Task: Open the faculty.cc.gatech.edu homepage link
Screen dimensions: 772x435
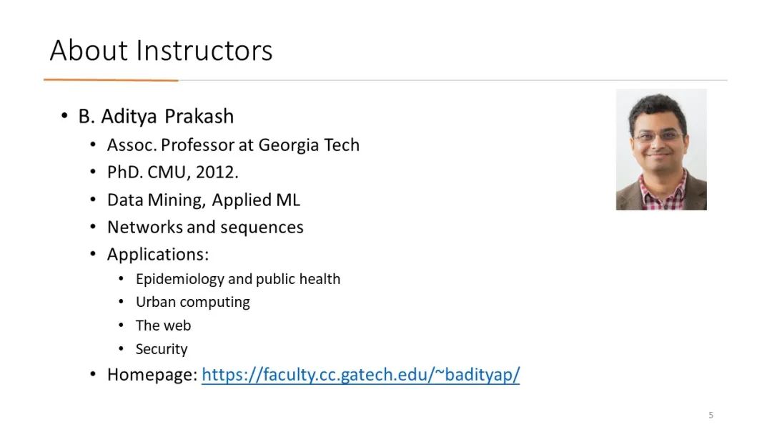Action: [360, 375]
